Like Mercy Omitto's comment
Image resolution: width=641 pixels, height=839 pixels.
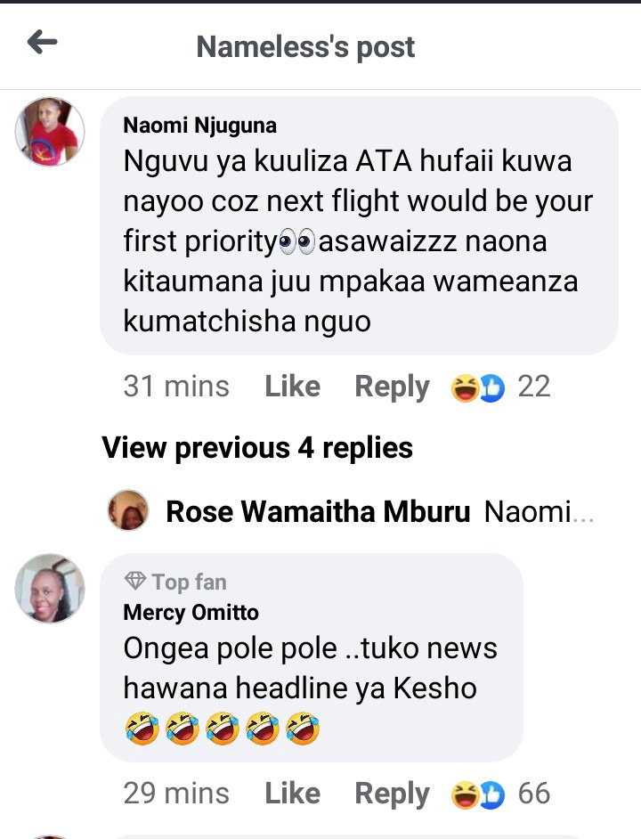pyautogui.click(x=293, y=793)
